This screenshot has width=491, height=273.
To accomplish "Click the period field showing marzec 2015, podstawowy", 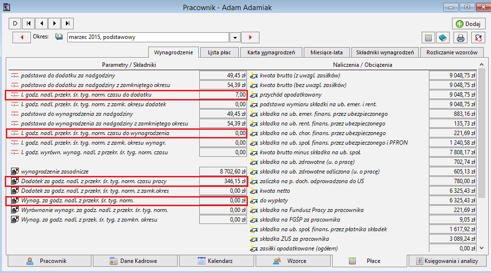I will coord(148,37).
